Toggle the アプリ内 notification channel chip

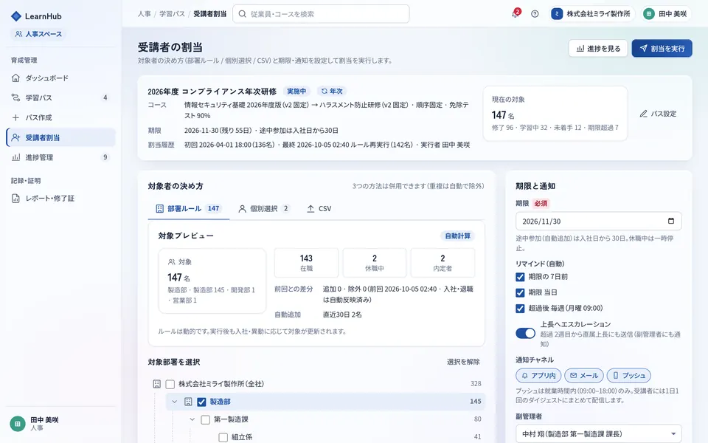click(538, 375)
